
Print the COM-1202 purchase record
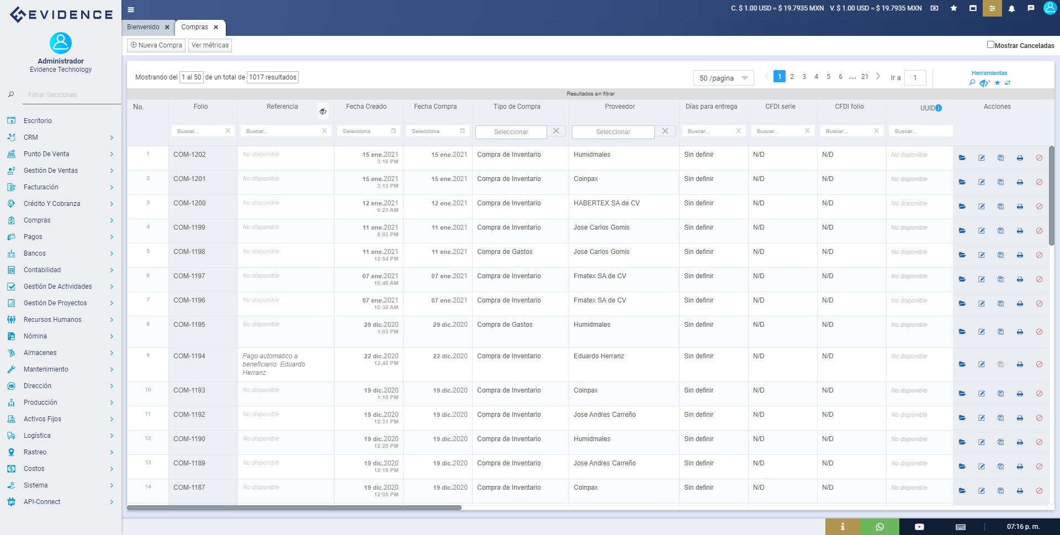click(1020, 157)
